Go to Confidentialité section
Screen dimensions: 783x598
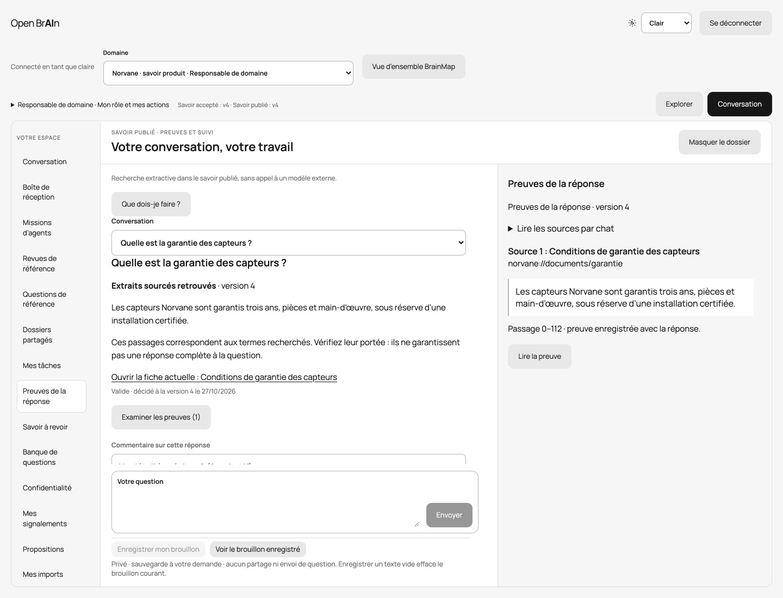(x=52, y=488)
